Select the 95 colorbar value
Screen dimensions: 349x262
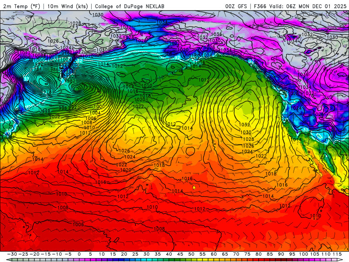292,254
